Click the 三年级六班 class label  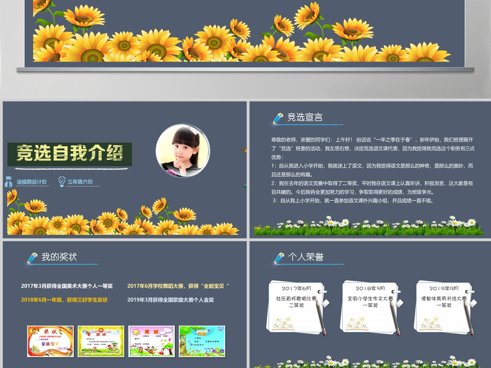coord(81,182)
